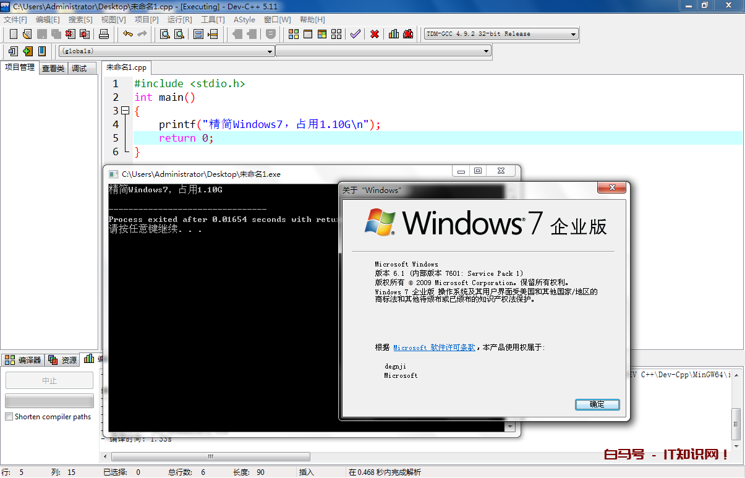Click the Print toolbar icon
Image resolution: width=745 pixels, height=478 pixels.
click(104, 34)
